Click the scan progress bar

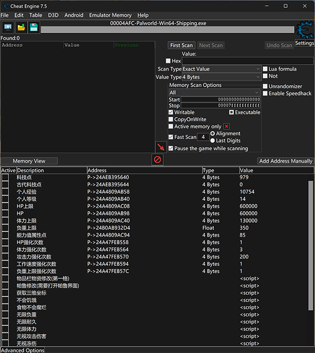coord(167,29)
